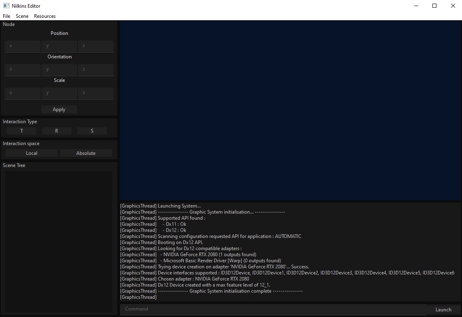Click the '- Dx11 : Ok' log line

pyautogui.click(x=153, y=224)
